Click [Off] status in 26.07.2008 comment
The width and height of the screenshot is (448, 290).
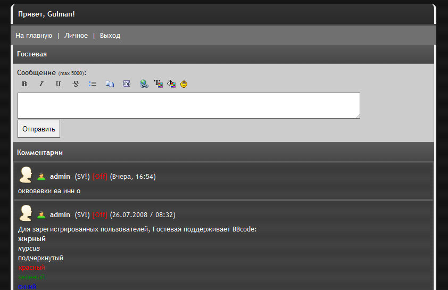[99, 215]
